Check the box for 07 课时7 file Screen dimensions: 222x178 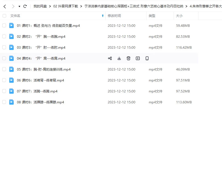click(x=4, y=91)
